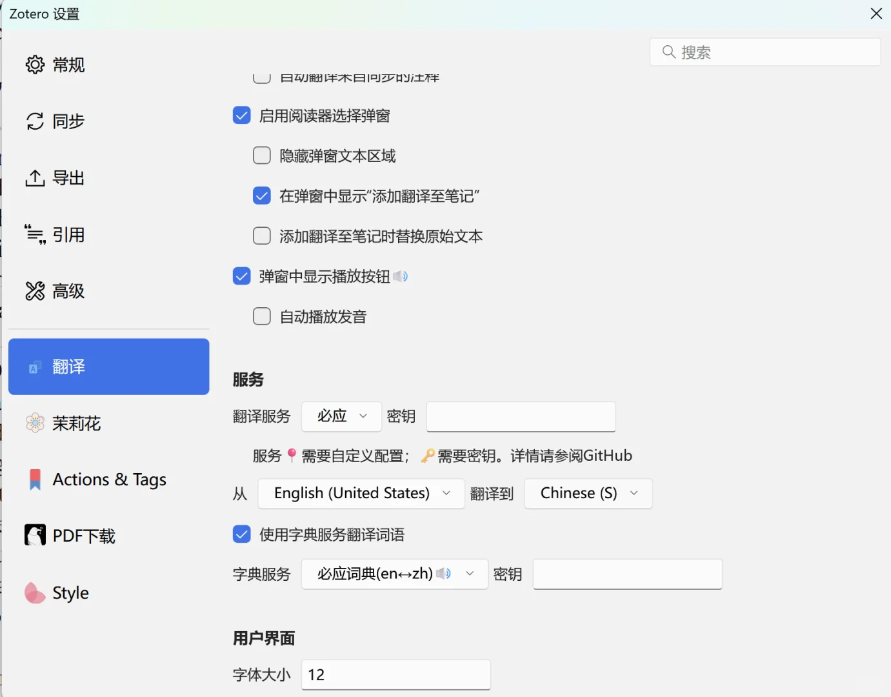Viewport: 891px width, 697px height.
Task: Click the speaker icon after 弹窗中显示播放按钮
Action: pyautogui.click(x=401, y=276)
